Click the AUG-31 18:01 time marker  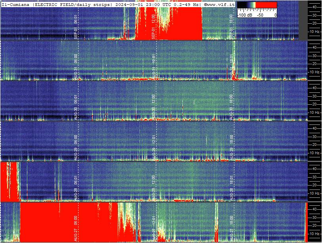click(x=231, y=67)
